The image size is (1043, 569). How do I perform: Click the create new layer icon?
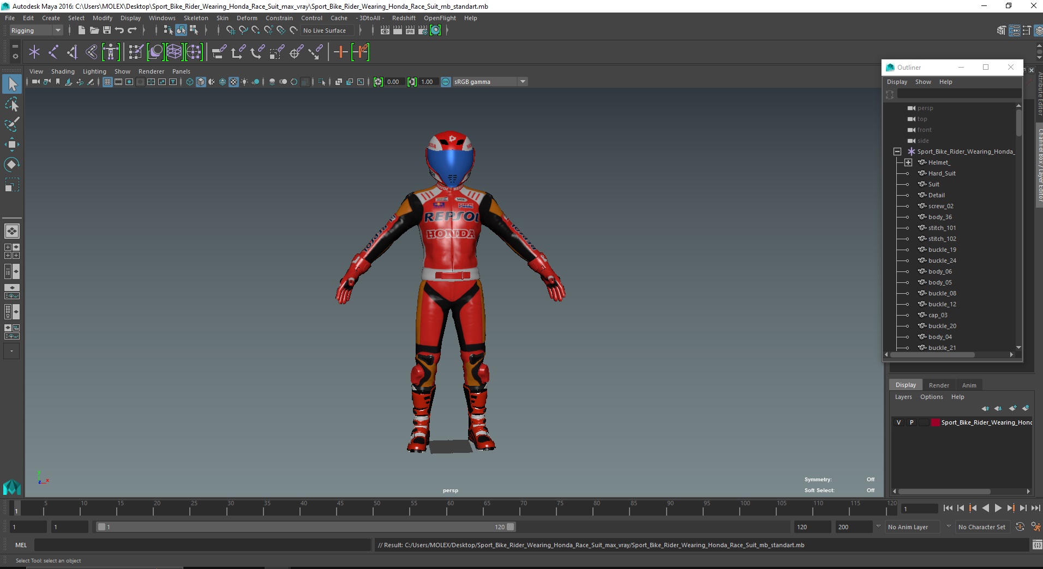pyautogui.click(x=1012, y=408)
